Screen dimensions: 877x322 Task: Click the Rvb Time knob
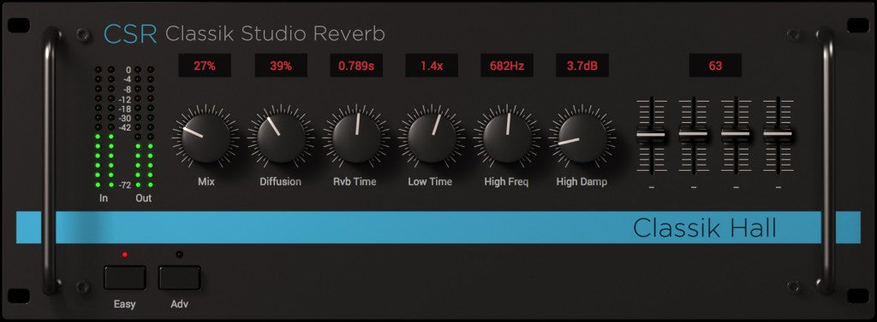pyautogui.click(x=356, y=137)
